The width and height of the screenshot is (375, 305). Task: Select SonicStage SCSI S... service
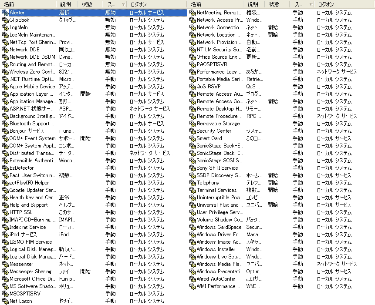pos(220,161)
